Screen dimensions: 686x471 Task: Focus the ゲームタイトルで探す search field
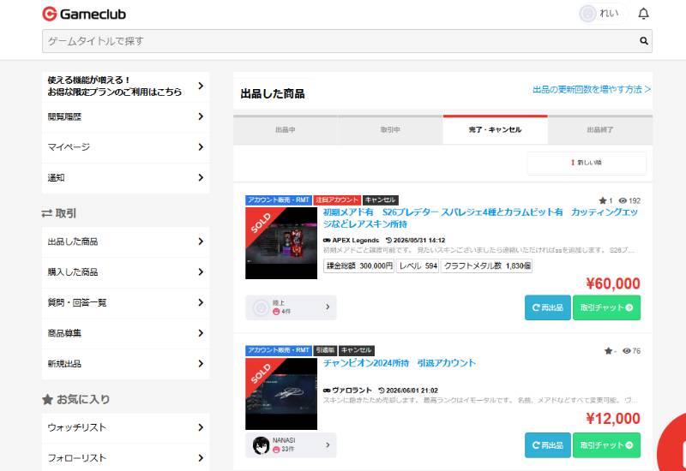(341, 41)
